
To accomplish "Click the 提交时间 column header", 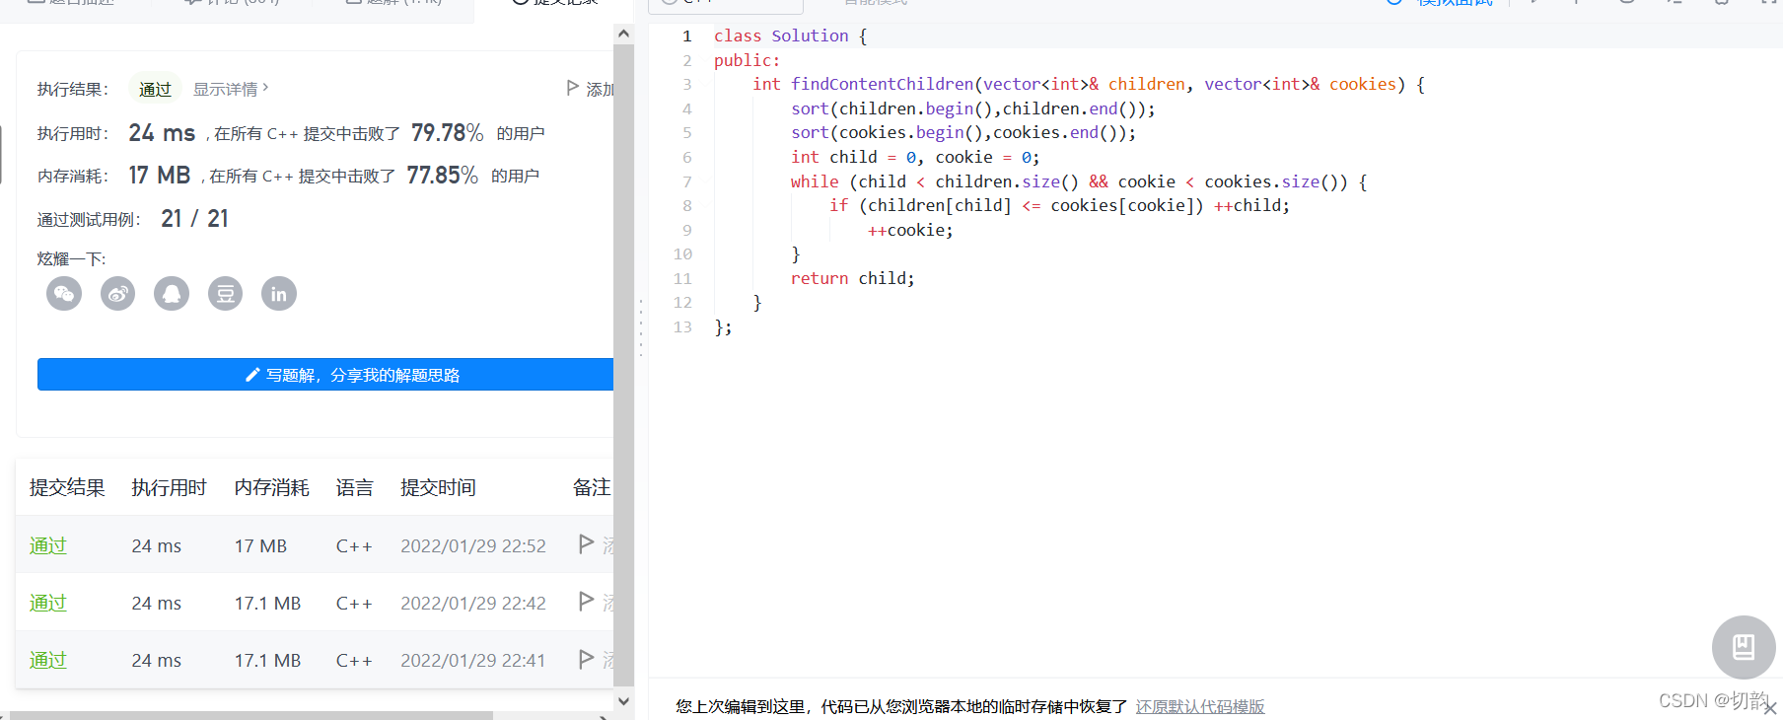I will [439, 487].
